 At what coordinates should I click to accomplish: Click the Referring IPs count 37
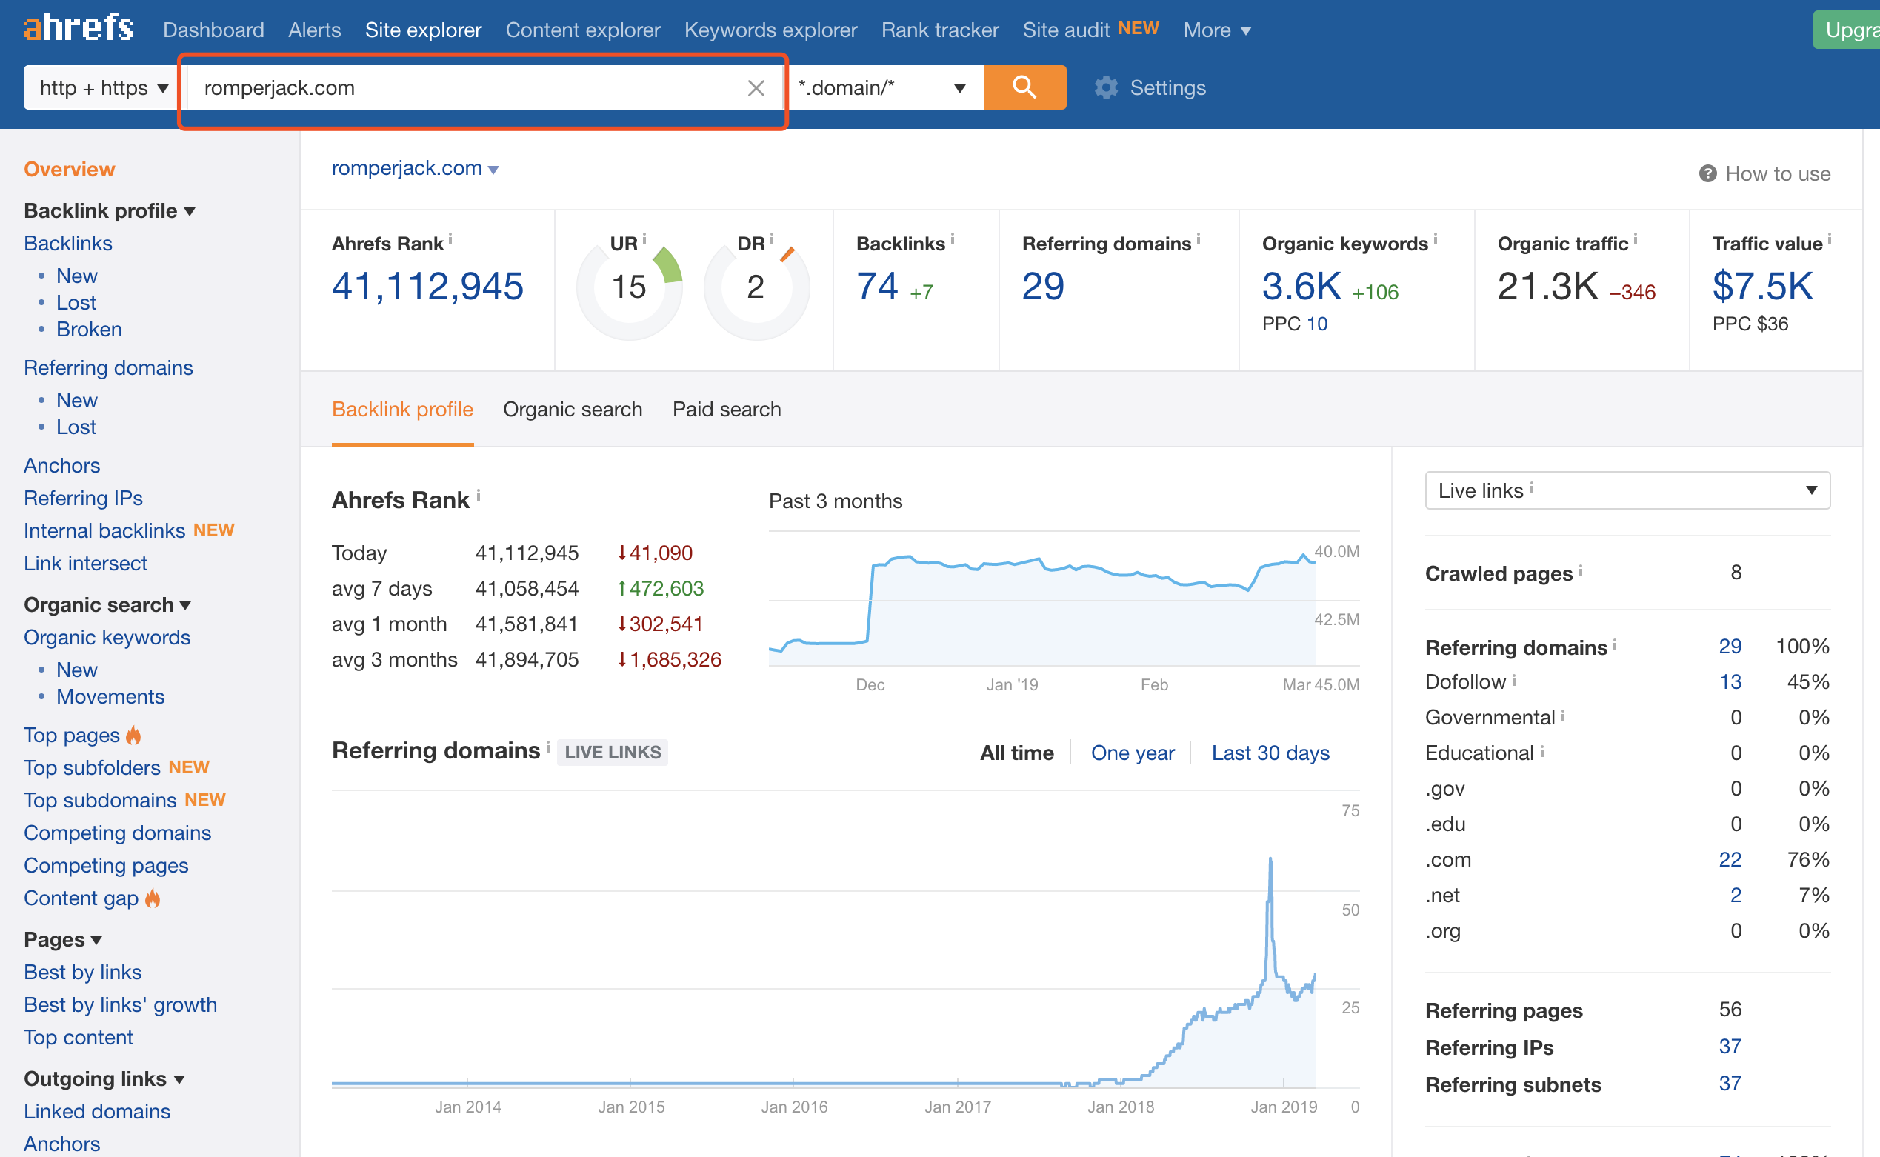1730,1046
